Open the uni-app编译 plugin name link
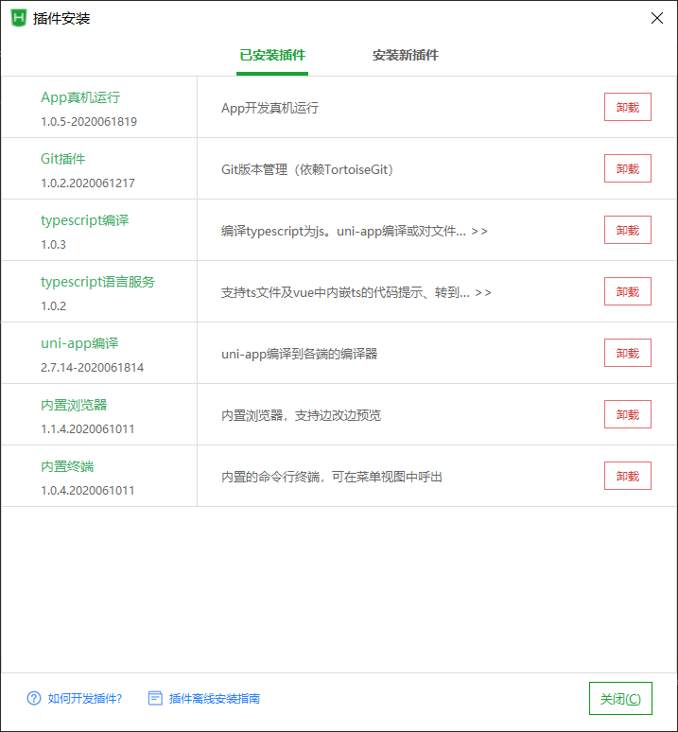678x732 pixels. click(x=79, y=343)
